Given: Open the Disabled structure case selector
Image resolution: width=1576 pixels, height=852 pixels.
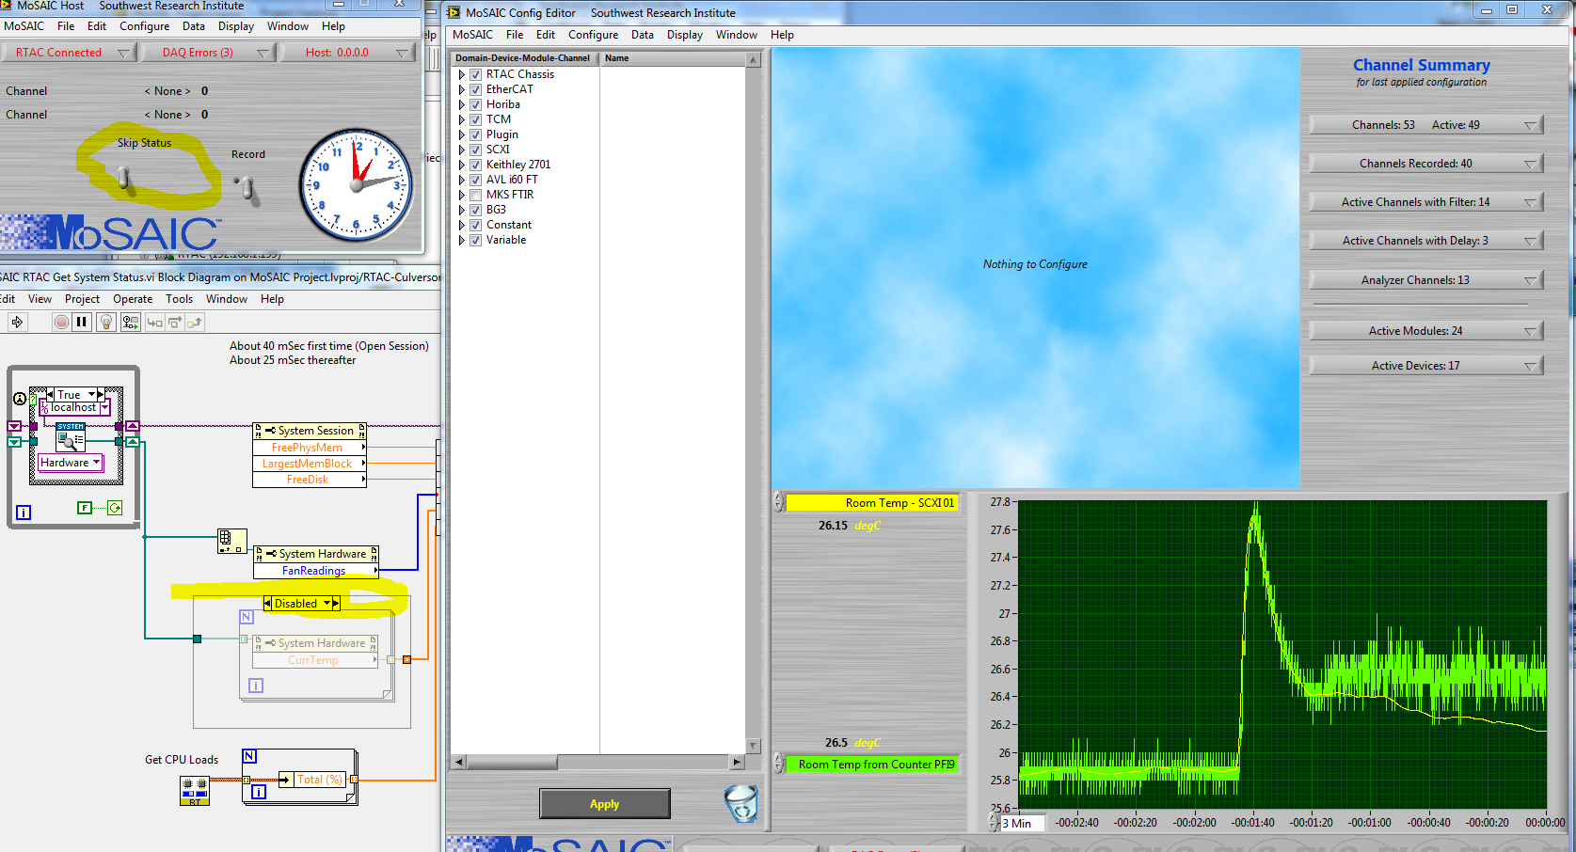Looking at the screenshot, I should tap(301, 604).
